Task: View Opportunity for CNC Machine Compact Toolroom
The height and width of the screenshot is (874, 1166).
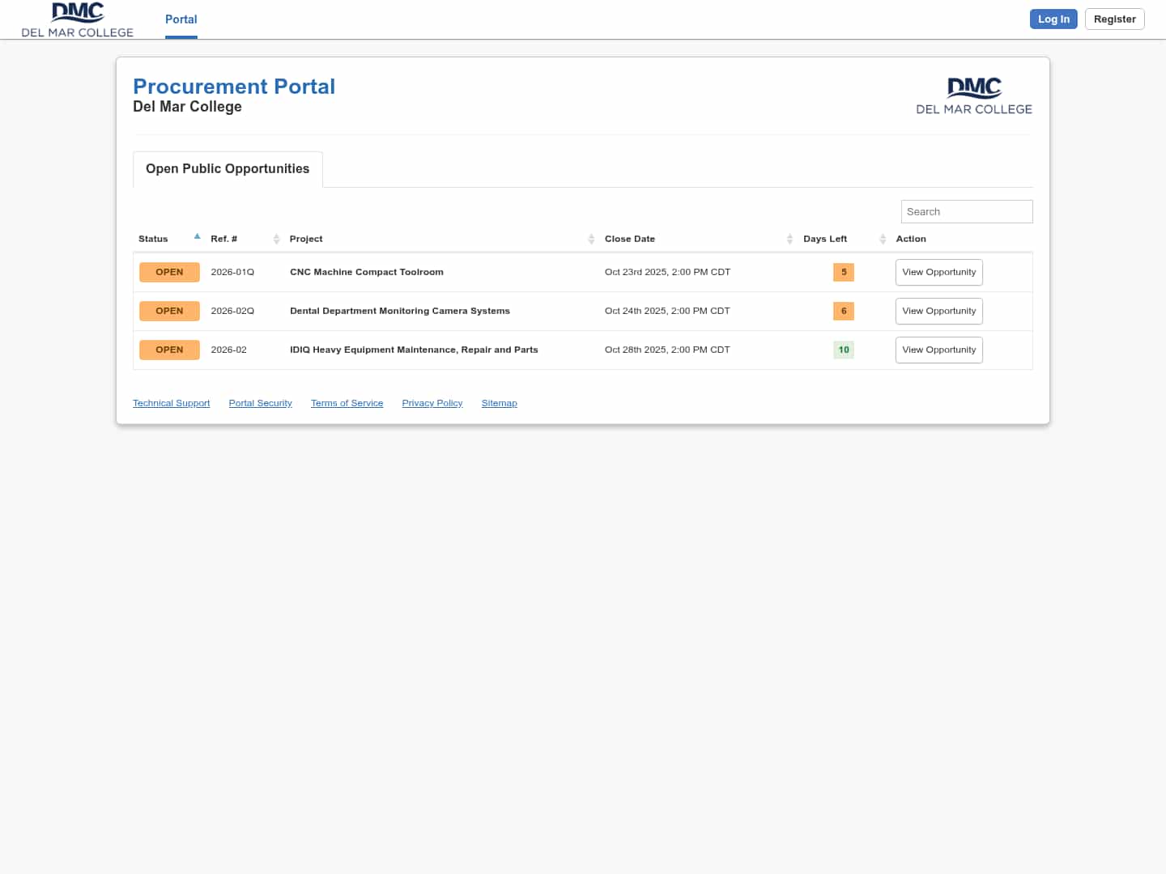Action: pos(938,272)
